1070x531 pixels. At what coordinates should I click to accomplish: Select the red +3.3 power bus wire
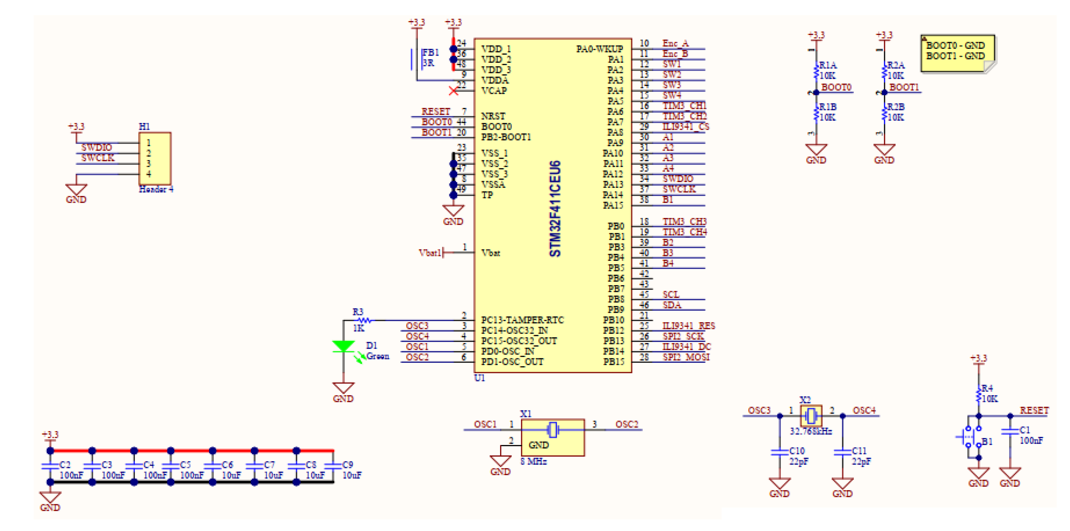(x=191, y=450)
